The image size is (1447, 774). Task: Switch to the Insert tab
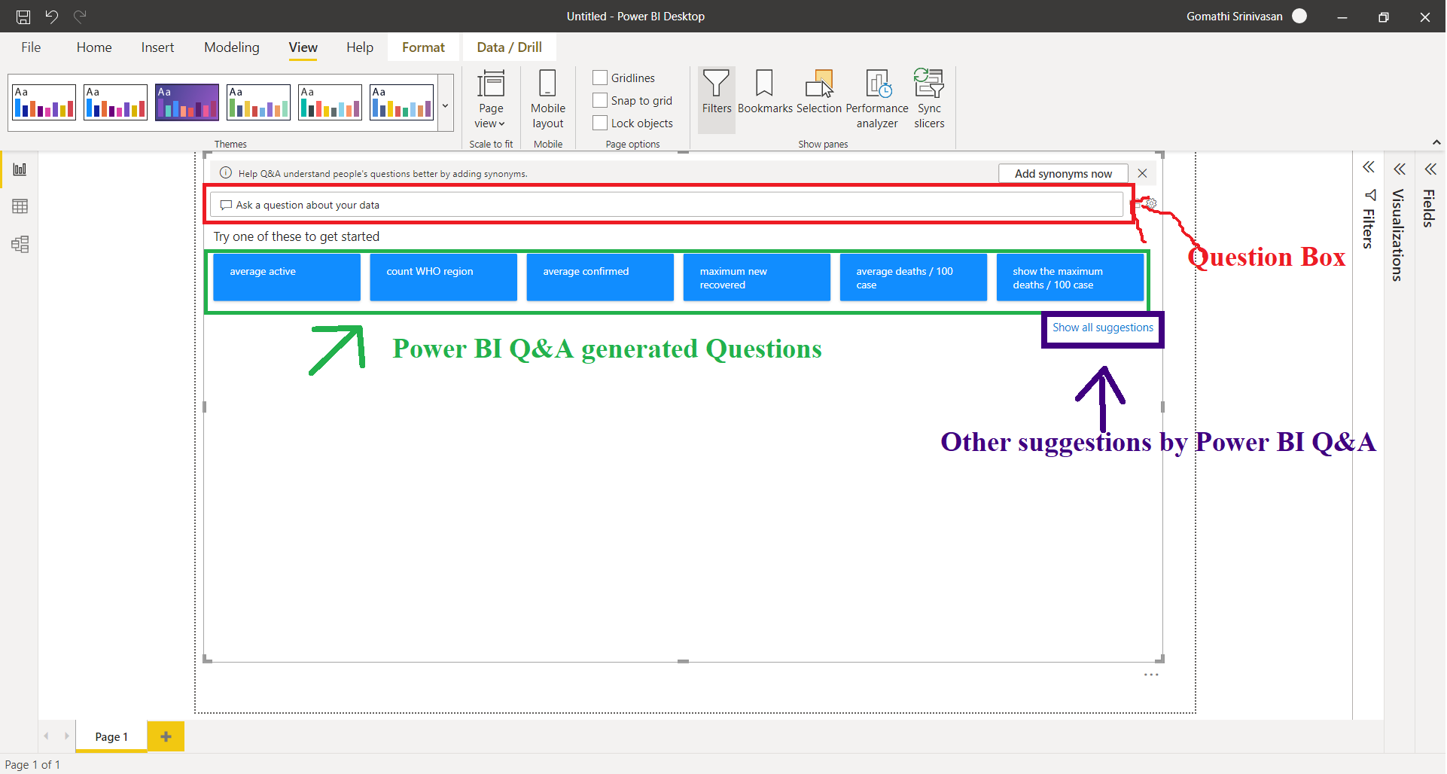point(157,47)
